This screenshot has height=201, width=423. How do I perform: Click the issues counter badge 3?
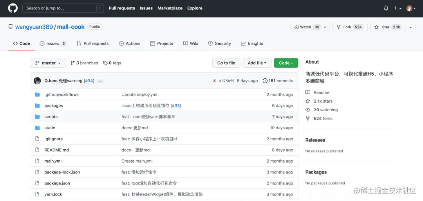click(x=63, y=43)
